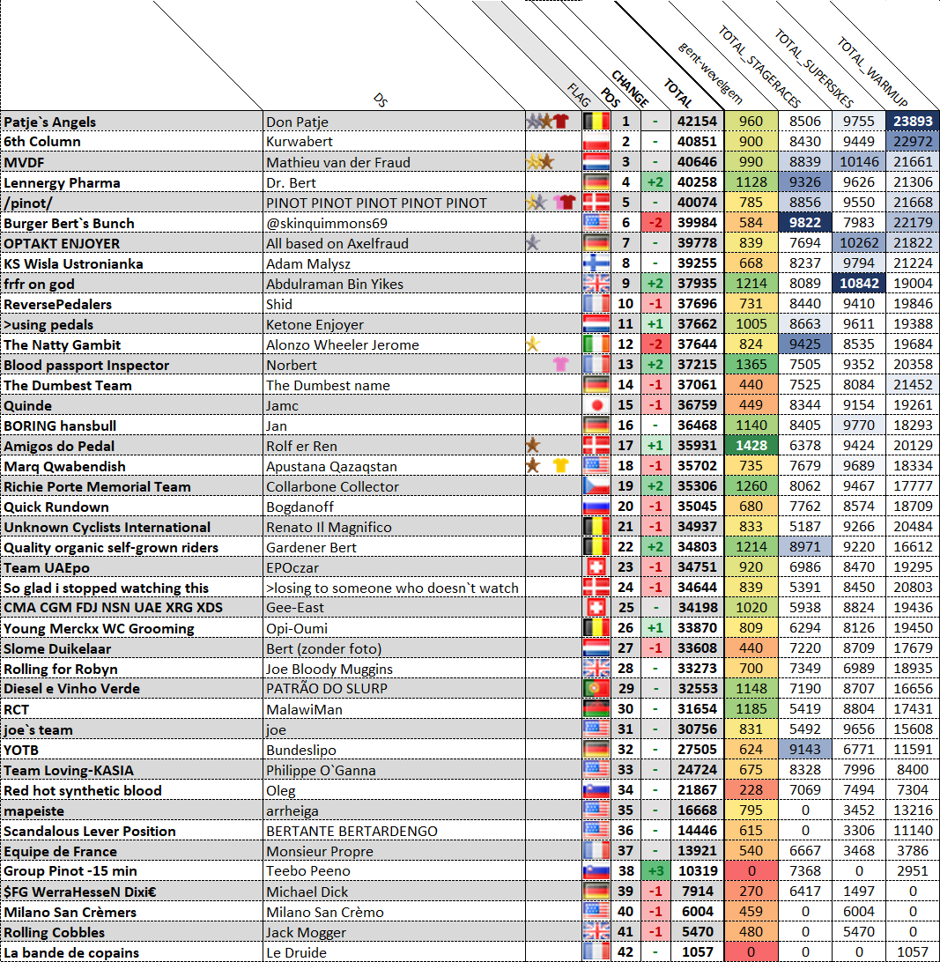Click the UK flag in frfr on god row
940x962 pixels.
pyautogui.click(x=596, y=283)
